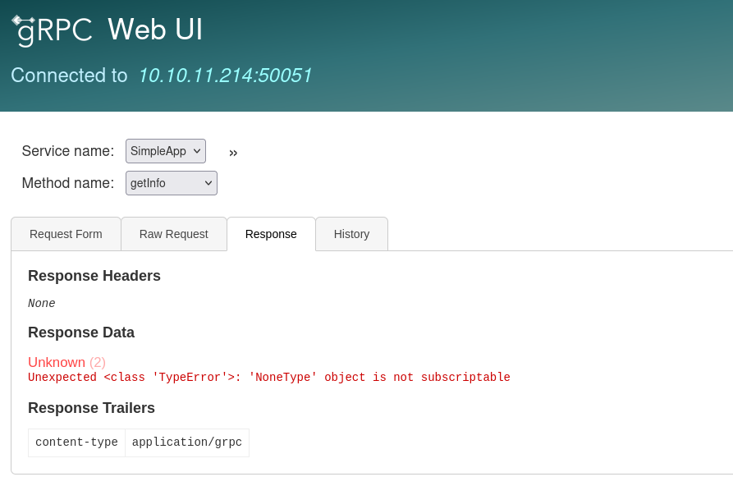Select the Response tab
733x486 pixels.
[271, 234]
